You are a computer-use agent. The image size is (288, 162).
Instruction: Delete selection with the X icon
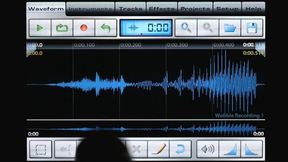[136, 149]
